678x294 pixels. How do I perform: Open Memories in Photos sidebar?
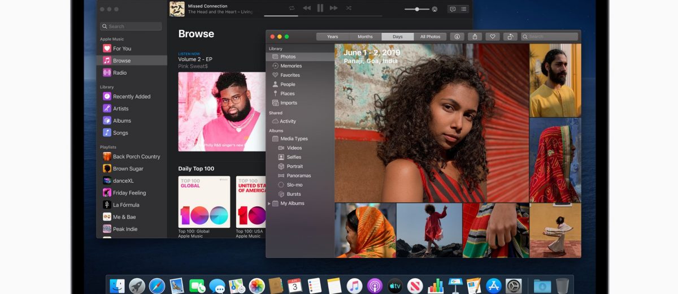(x=300, y=66)
